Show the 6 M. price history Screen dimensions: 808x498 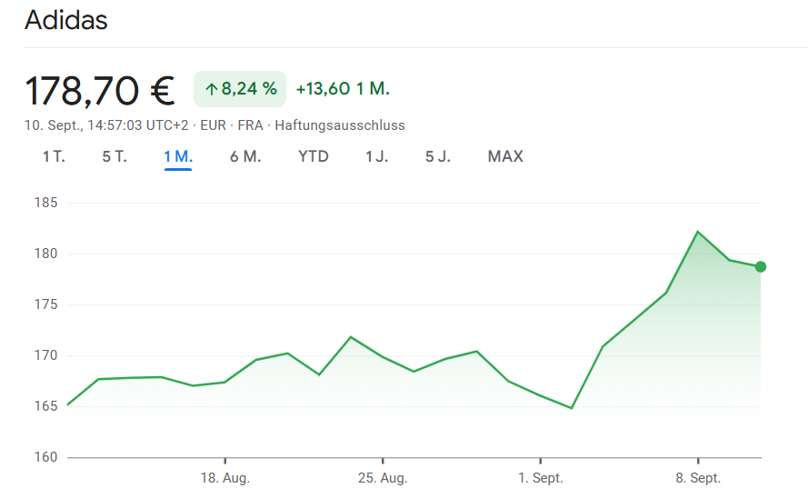click(x=245, y=156)
